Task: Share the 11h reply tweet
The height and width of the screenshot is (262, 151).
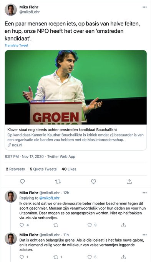Action: click(123, 257)
